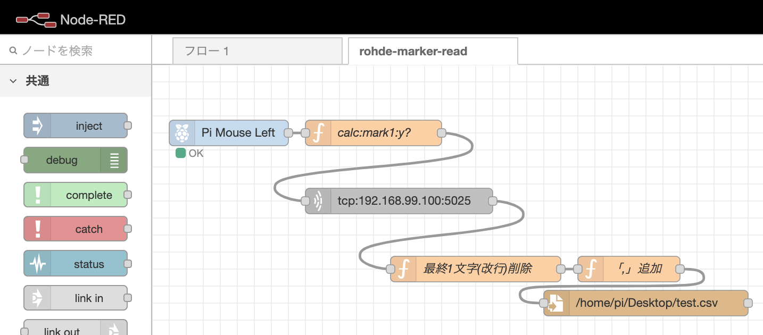This screenshot has height=335, width=763.
Task: Click the debug node list icon
Action: point(114,160)
